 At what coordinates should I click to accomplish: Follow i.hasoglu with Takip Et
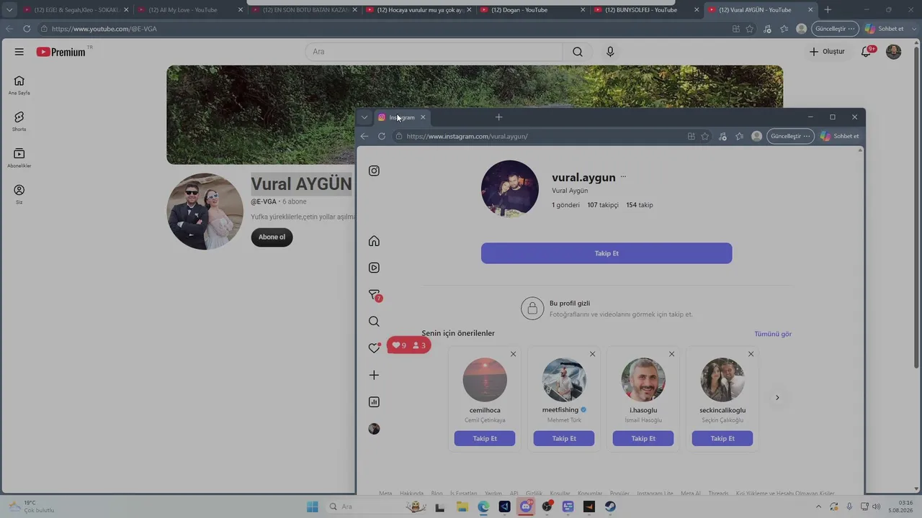[643, 439]
